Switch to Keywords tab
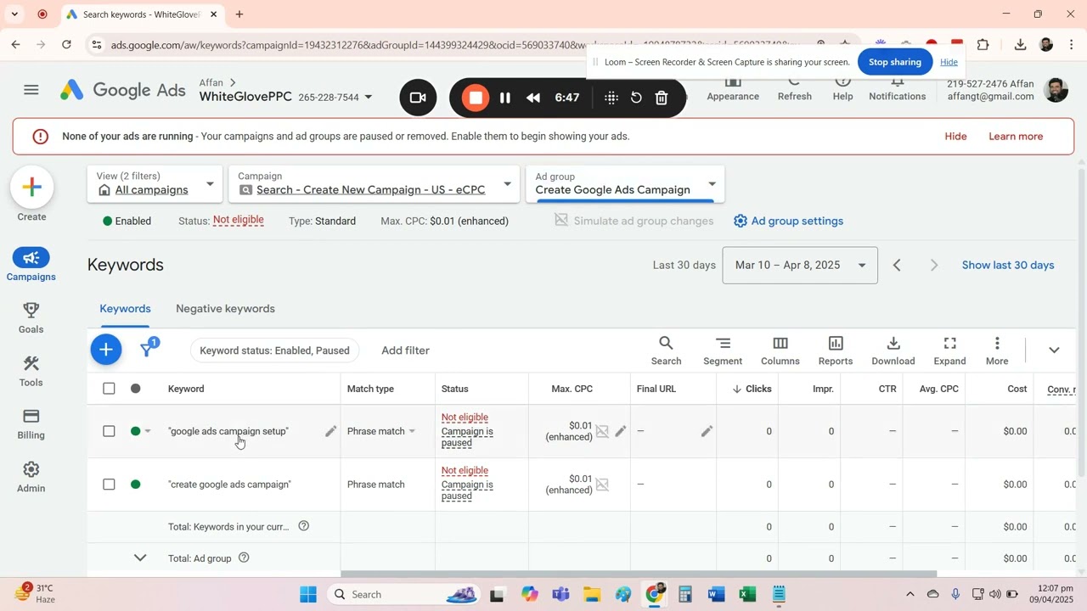This screenshot has height=611, width=1087. click(x=125, y=309)
